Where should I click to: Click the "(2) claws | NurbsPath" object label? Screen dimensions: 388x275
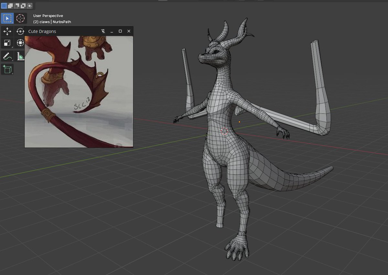(x=52, y=22)
